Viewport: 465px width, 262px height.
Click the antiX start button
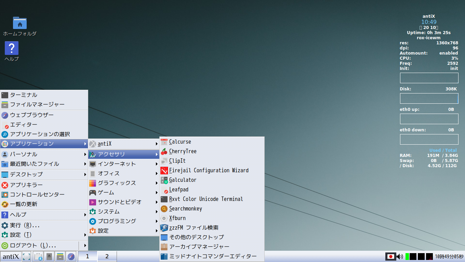pos(11,257)
